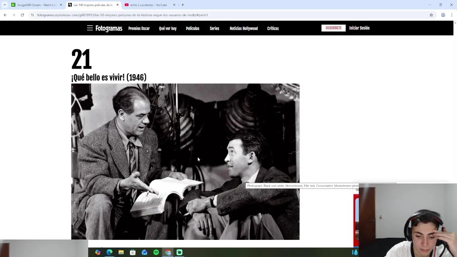Click browser forward arrow
Screen dimensions: 457x257
tap(14, 15)
